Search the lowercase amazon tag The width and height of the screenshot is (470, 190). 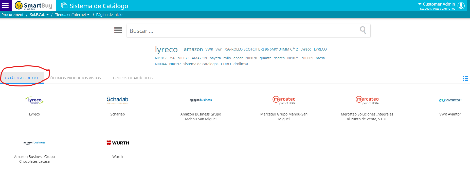coord(193,49)
